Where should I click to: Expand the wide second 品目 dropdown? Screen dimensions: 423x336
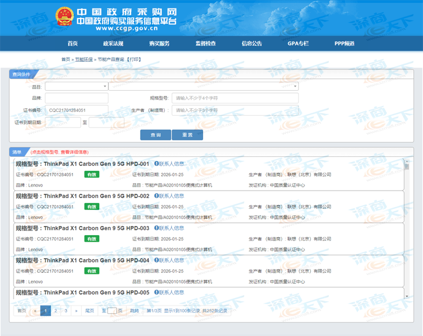[204, 86]
